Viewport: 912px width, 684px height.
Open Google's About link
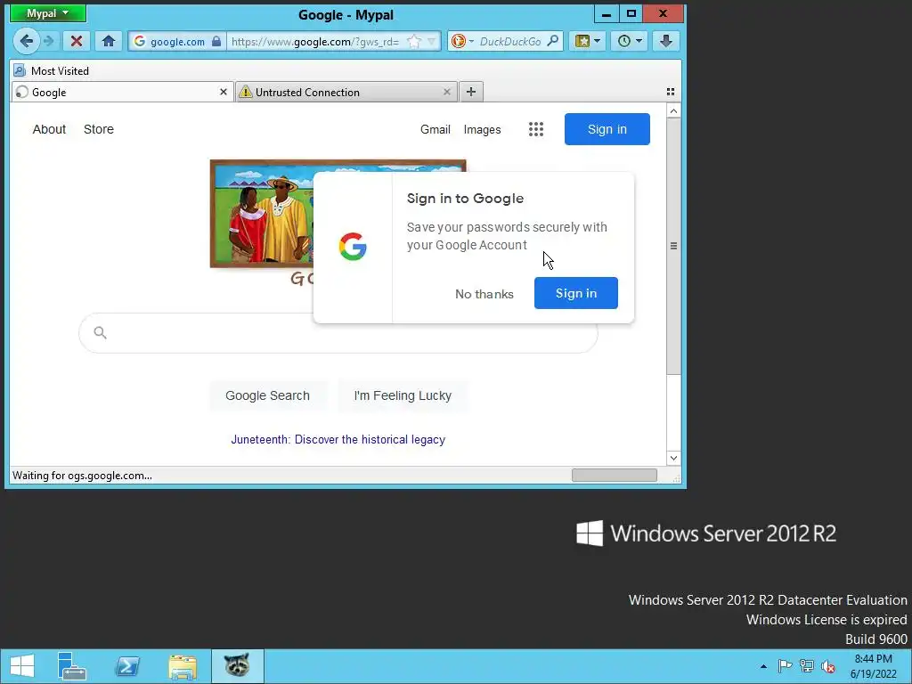(x=49, y=129)
